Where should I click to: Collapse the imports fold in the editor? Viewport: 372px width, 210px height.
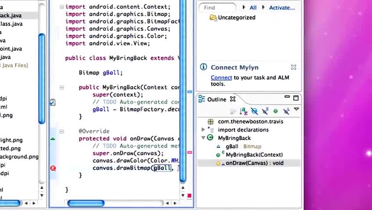click(62, 7)
